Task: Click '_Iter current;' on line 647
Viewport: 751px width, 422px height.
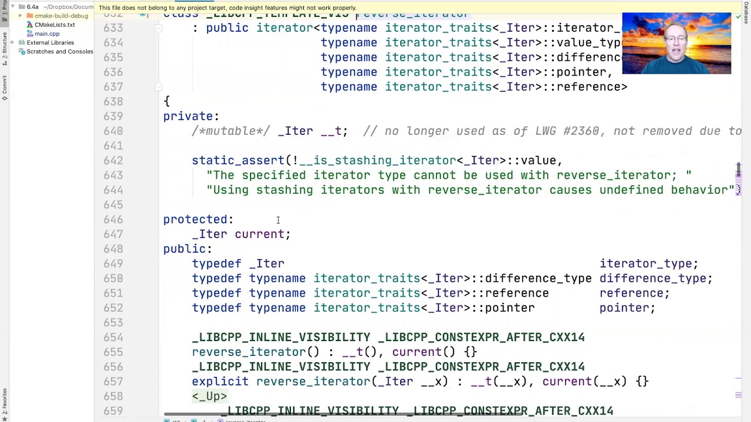Action: pyautogui.click(x=241, y=234)
